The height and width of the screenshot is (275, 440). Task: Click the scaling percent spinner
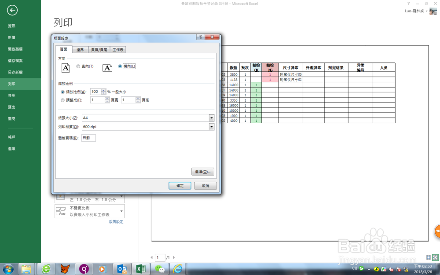(103, 92)
